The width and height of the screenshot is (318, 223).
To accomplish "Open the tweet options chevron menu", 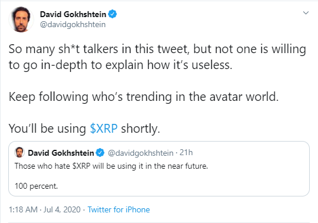I will coord(306,13).
